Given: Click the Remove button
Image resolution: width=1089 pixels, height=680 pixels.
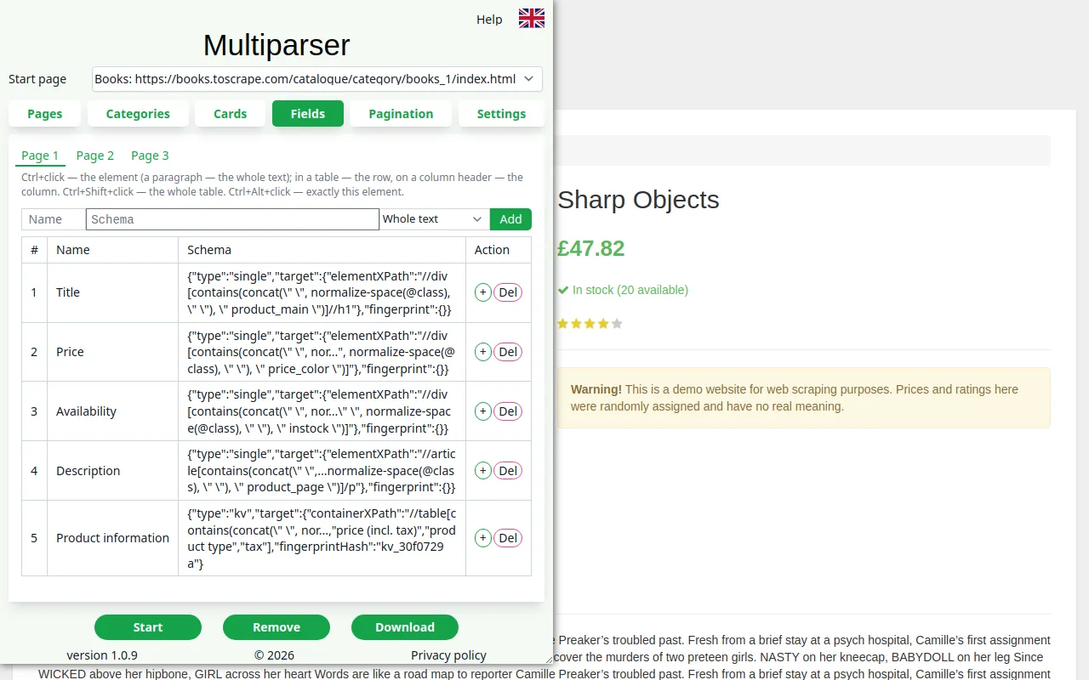Looking at the screenshot, I should (x=277, y=627).
